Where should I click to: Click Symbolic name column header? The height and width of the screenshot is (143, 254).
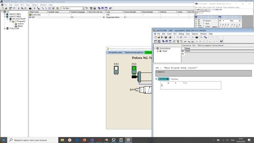click(x=58, y=12)
